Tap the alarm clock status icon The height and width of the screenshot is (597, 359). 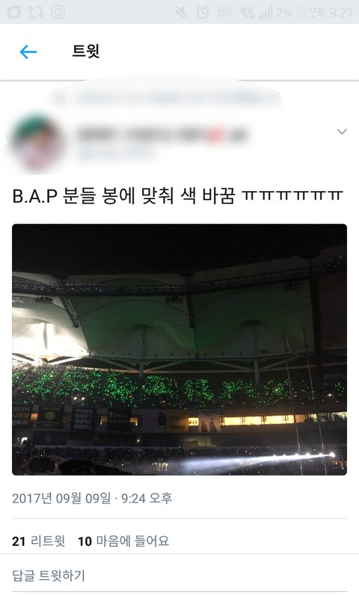pos(203,12)
